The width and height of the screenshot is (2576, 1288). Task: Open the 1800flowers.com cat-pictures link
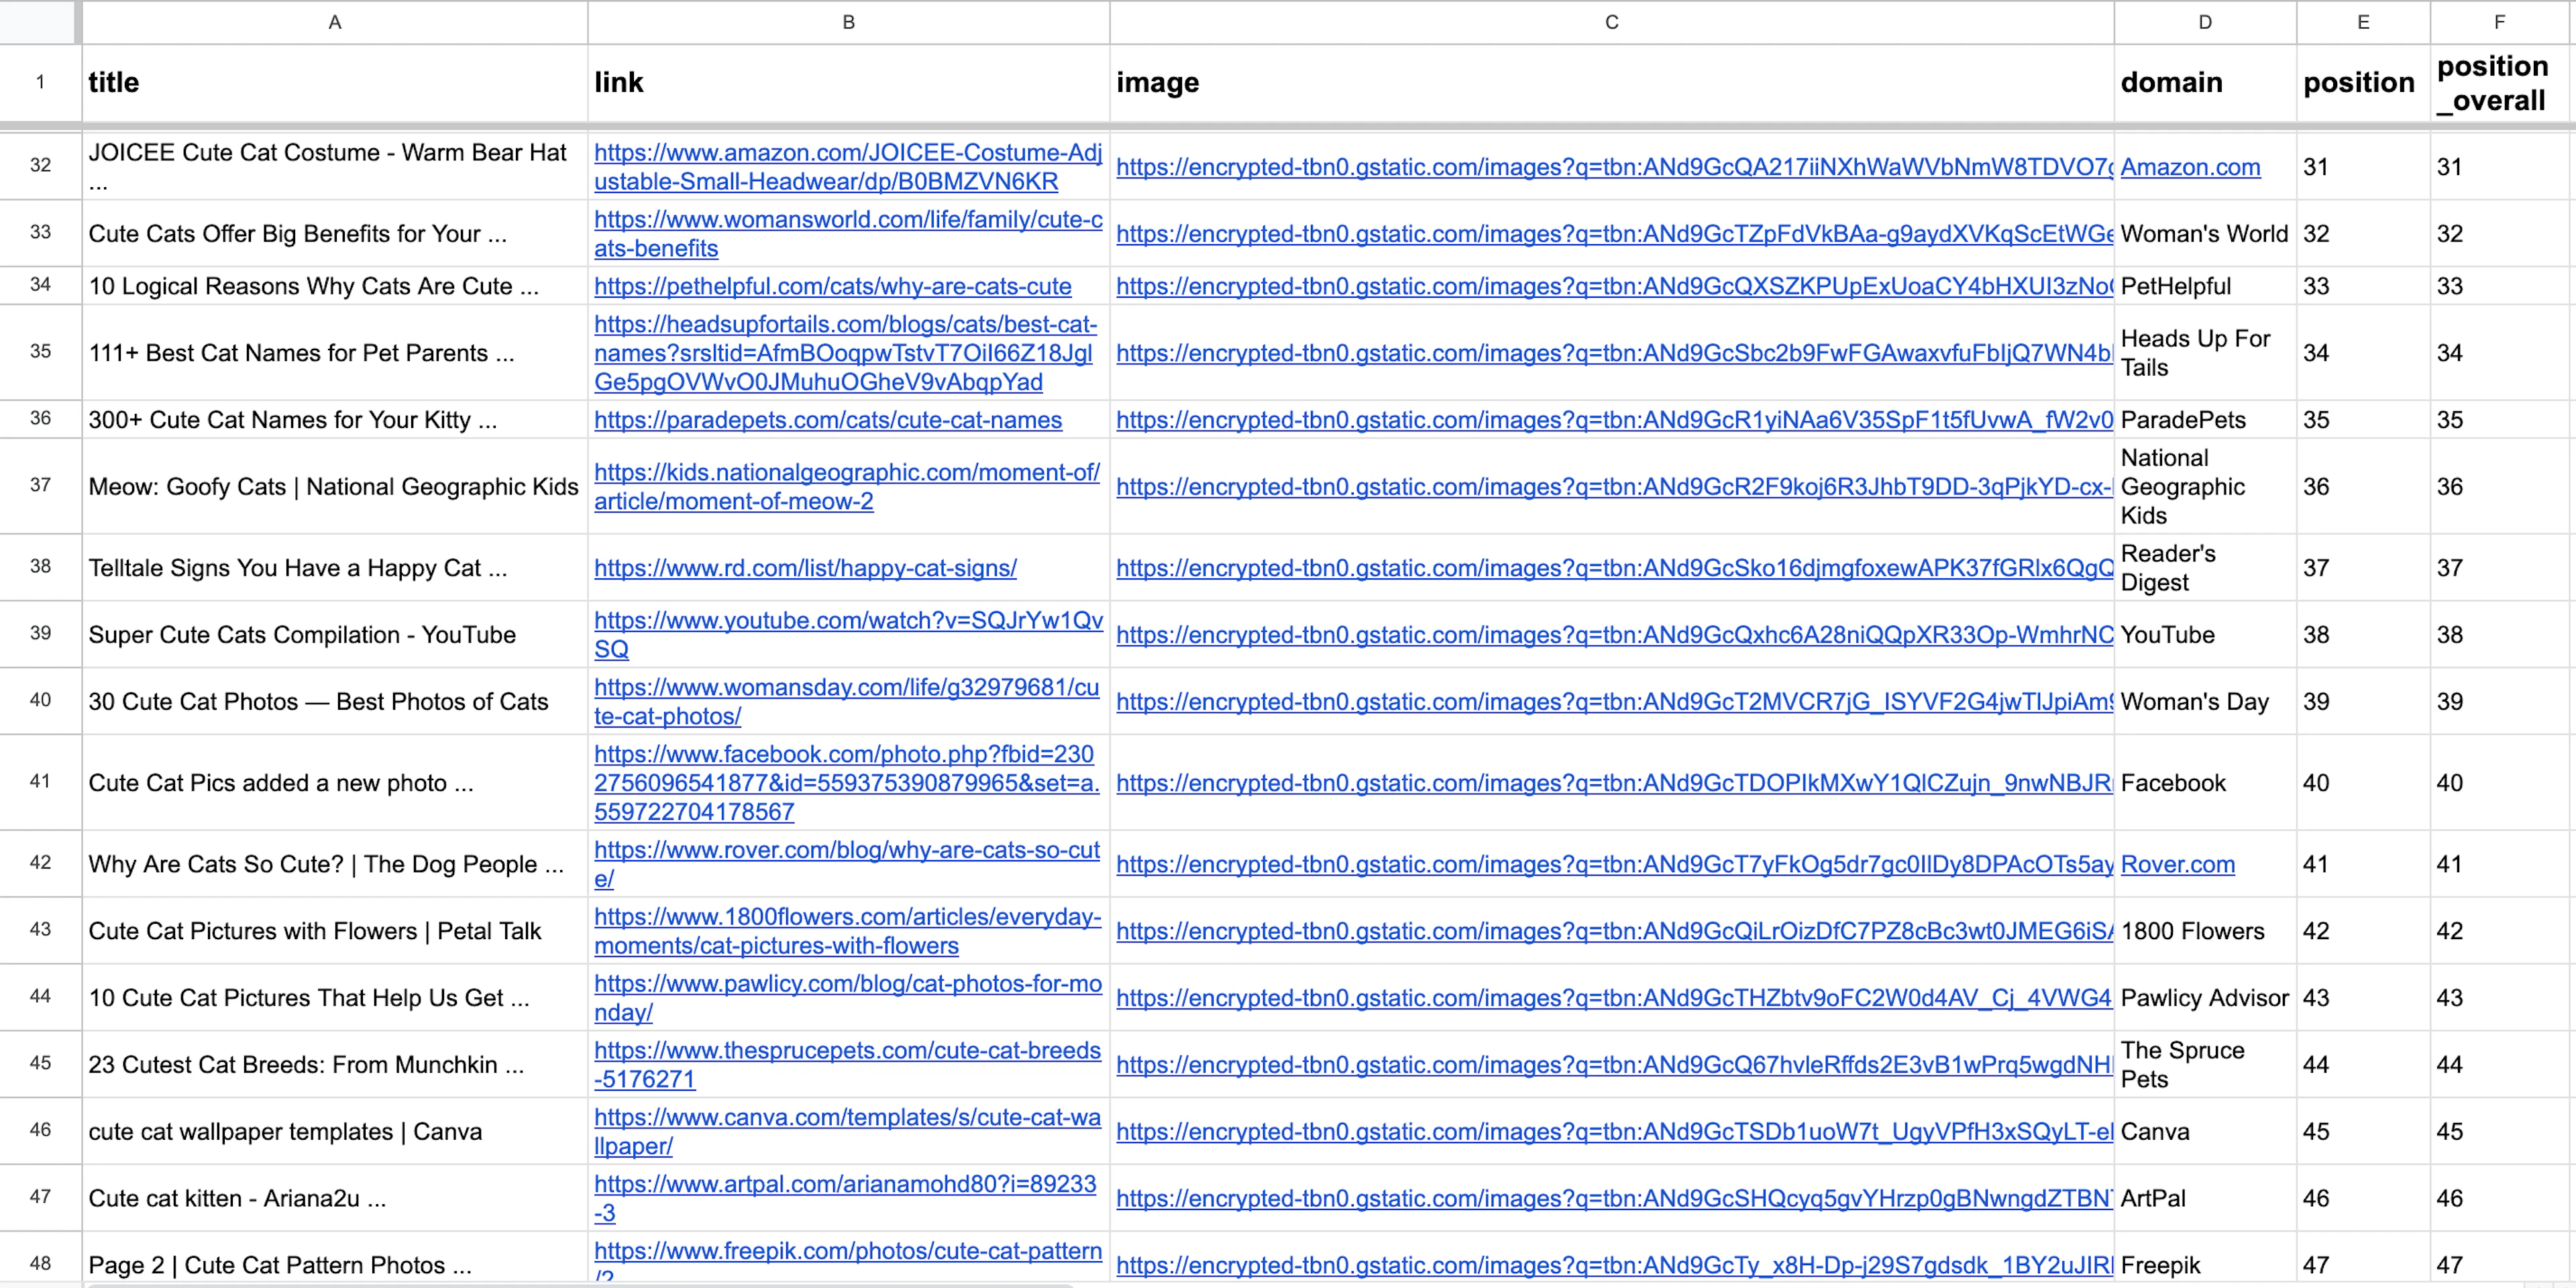click(x=847, y=931)
